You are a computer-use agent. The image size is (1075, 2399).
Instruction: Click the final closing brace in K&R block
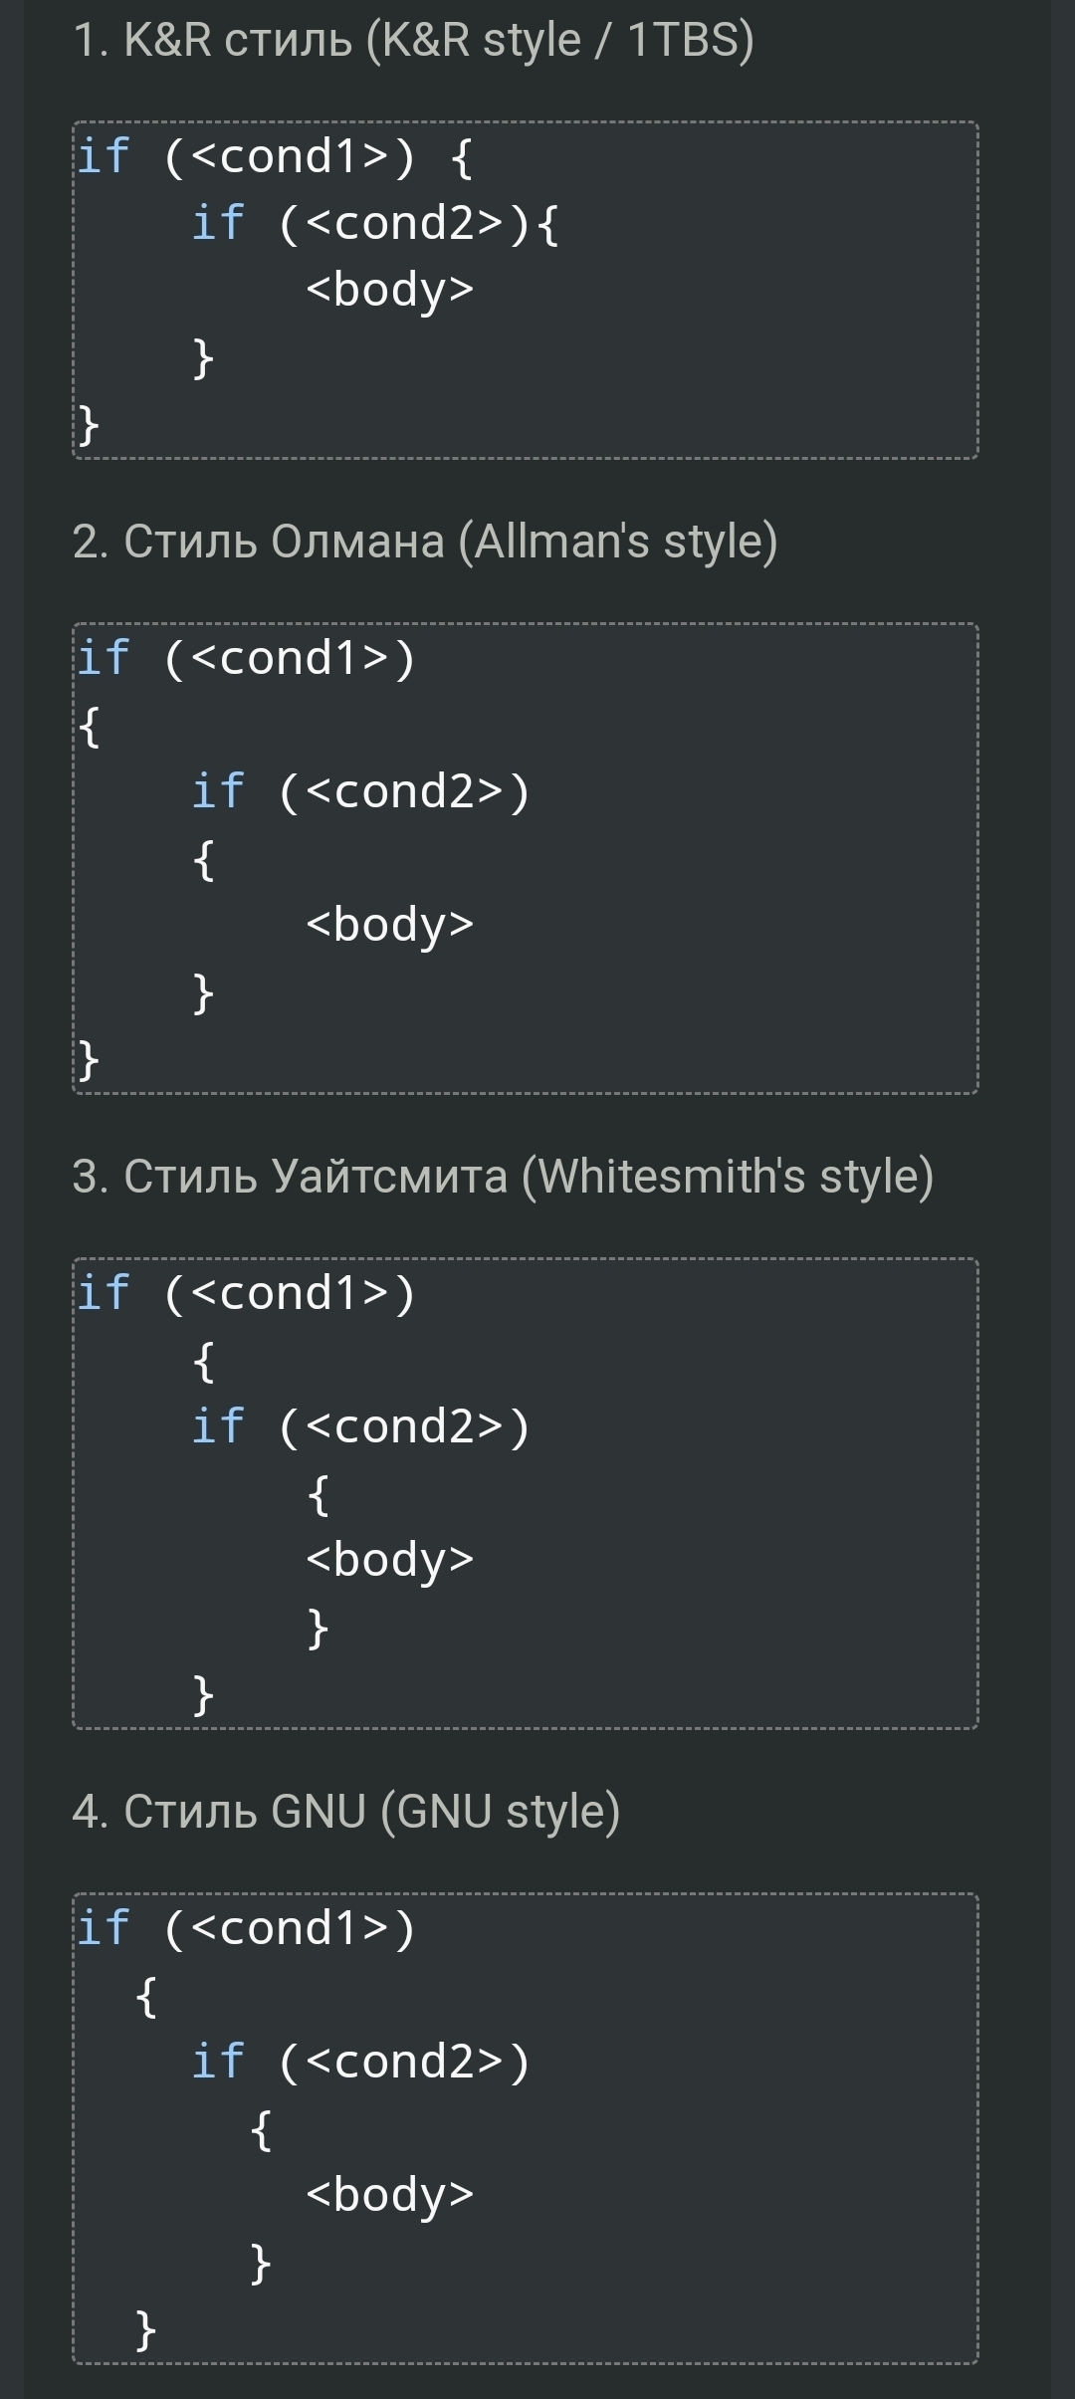point(89,424)
